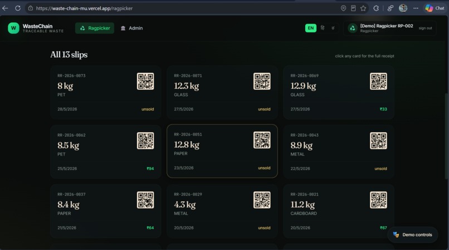Bookmark page with the star icon

click(x=363, y=8)
